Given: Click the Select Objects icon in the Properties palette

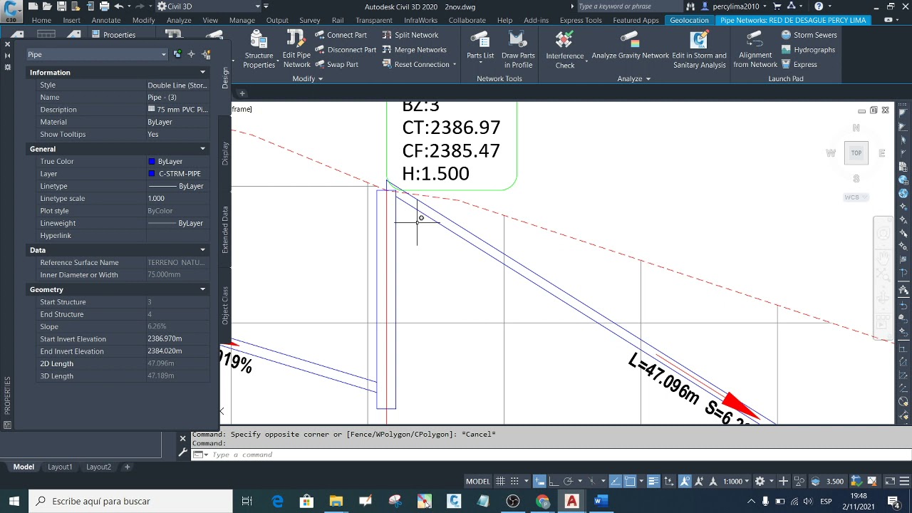Looking at the screenshot, I should pyautogui.click(x=191, y=54).
